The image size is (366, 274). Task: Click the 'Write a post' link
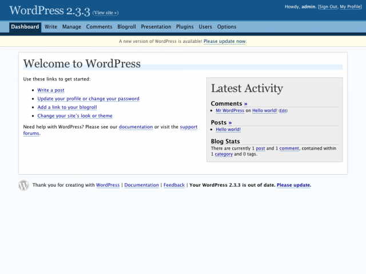click(51, 90)
